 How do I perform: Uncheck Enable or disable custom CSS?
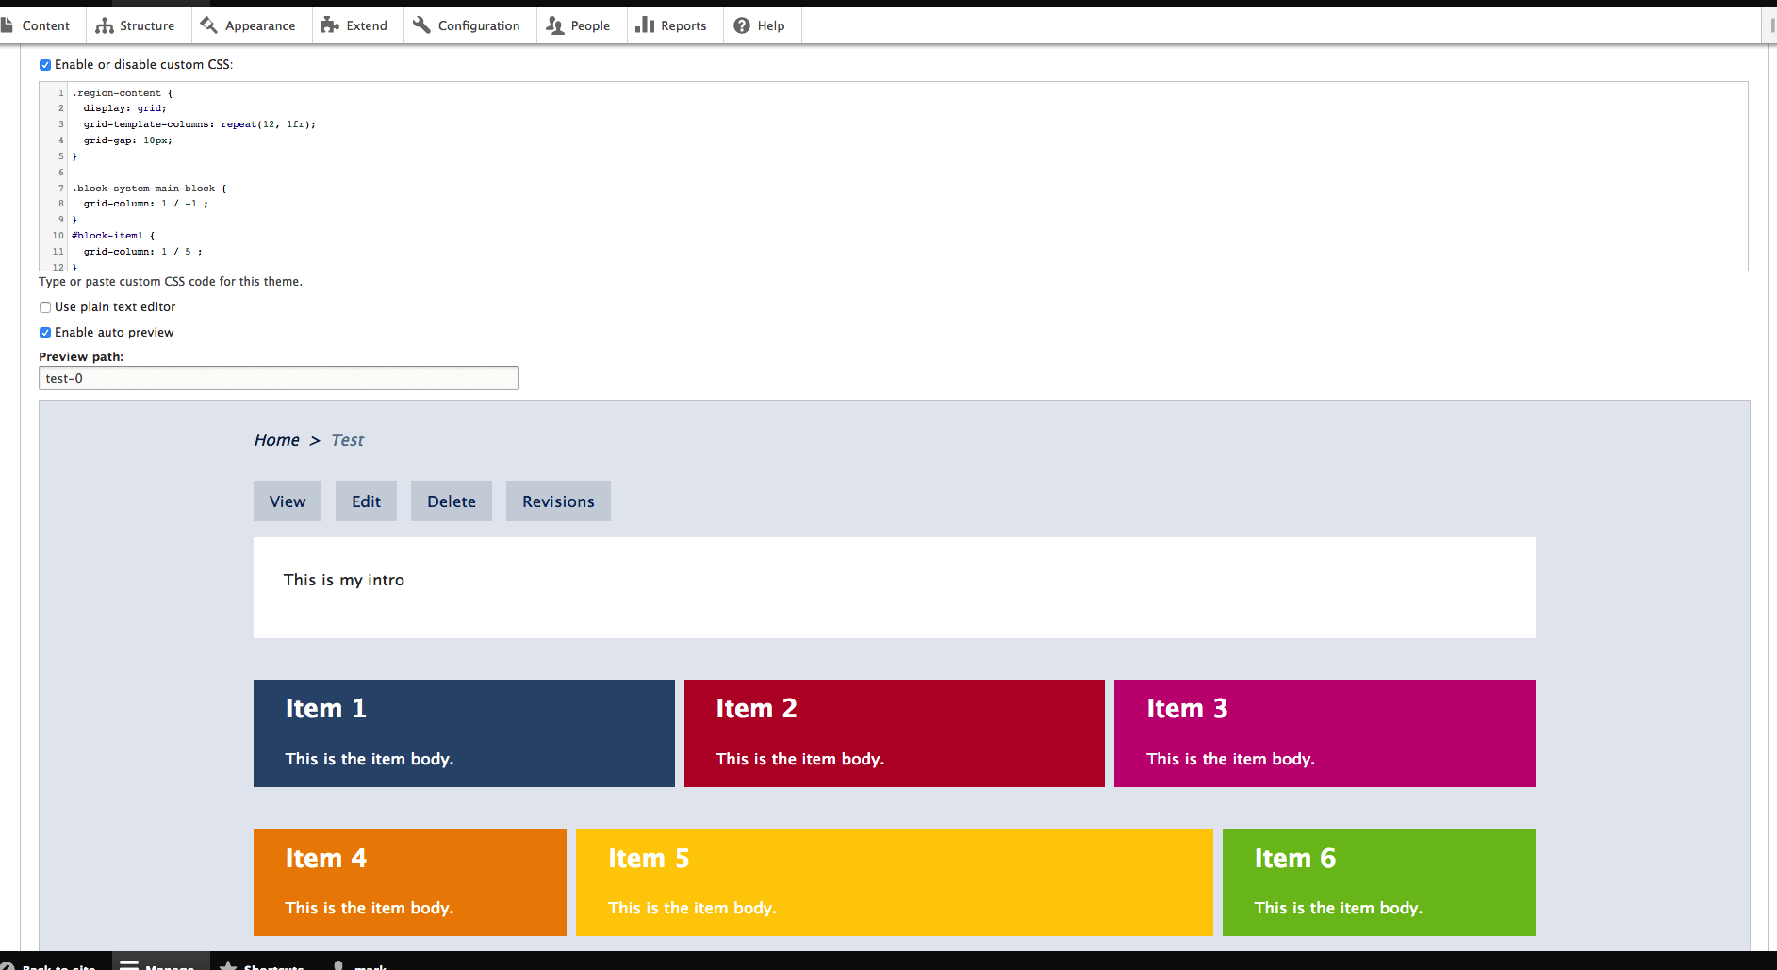[45, 65]
